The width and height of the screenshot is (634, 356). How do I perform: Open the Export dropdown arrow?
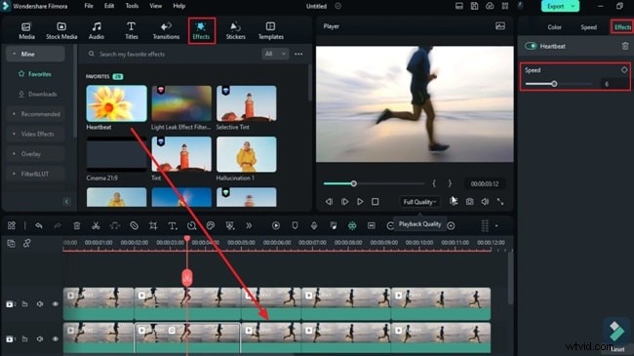[574, 6]
